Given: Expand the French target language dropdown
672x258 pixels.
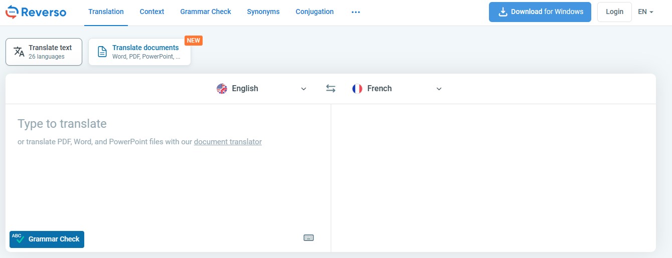Looking at the screenshot, I should [439, 89].
